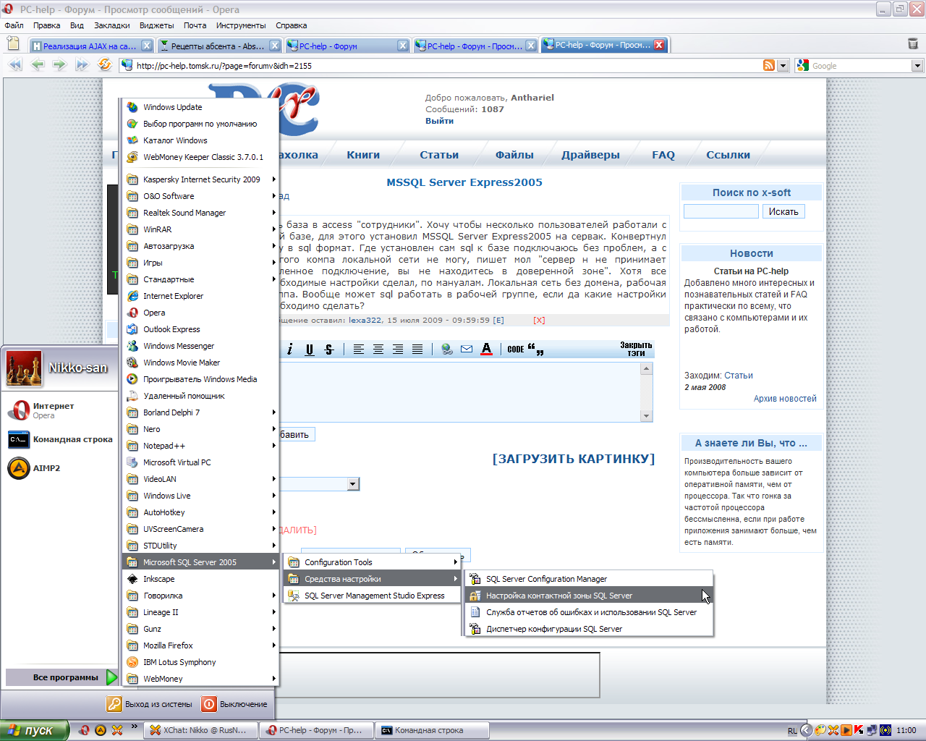Click the site search input field
Image resolution: width=926 pixels, height=741 pixels.
point(721,211)
